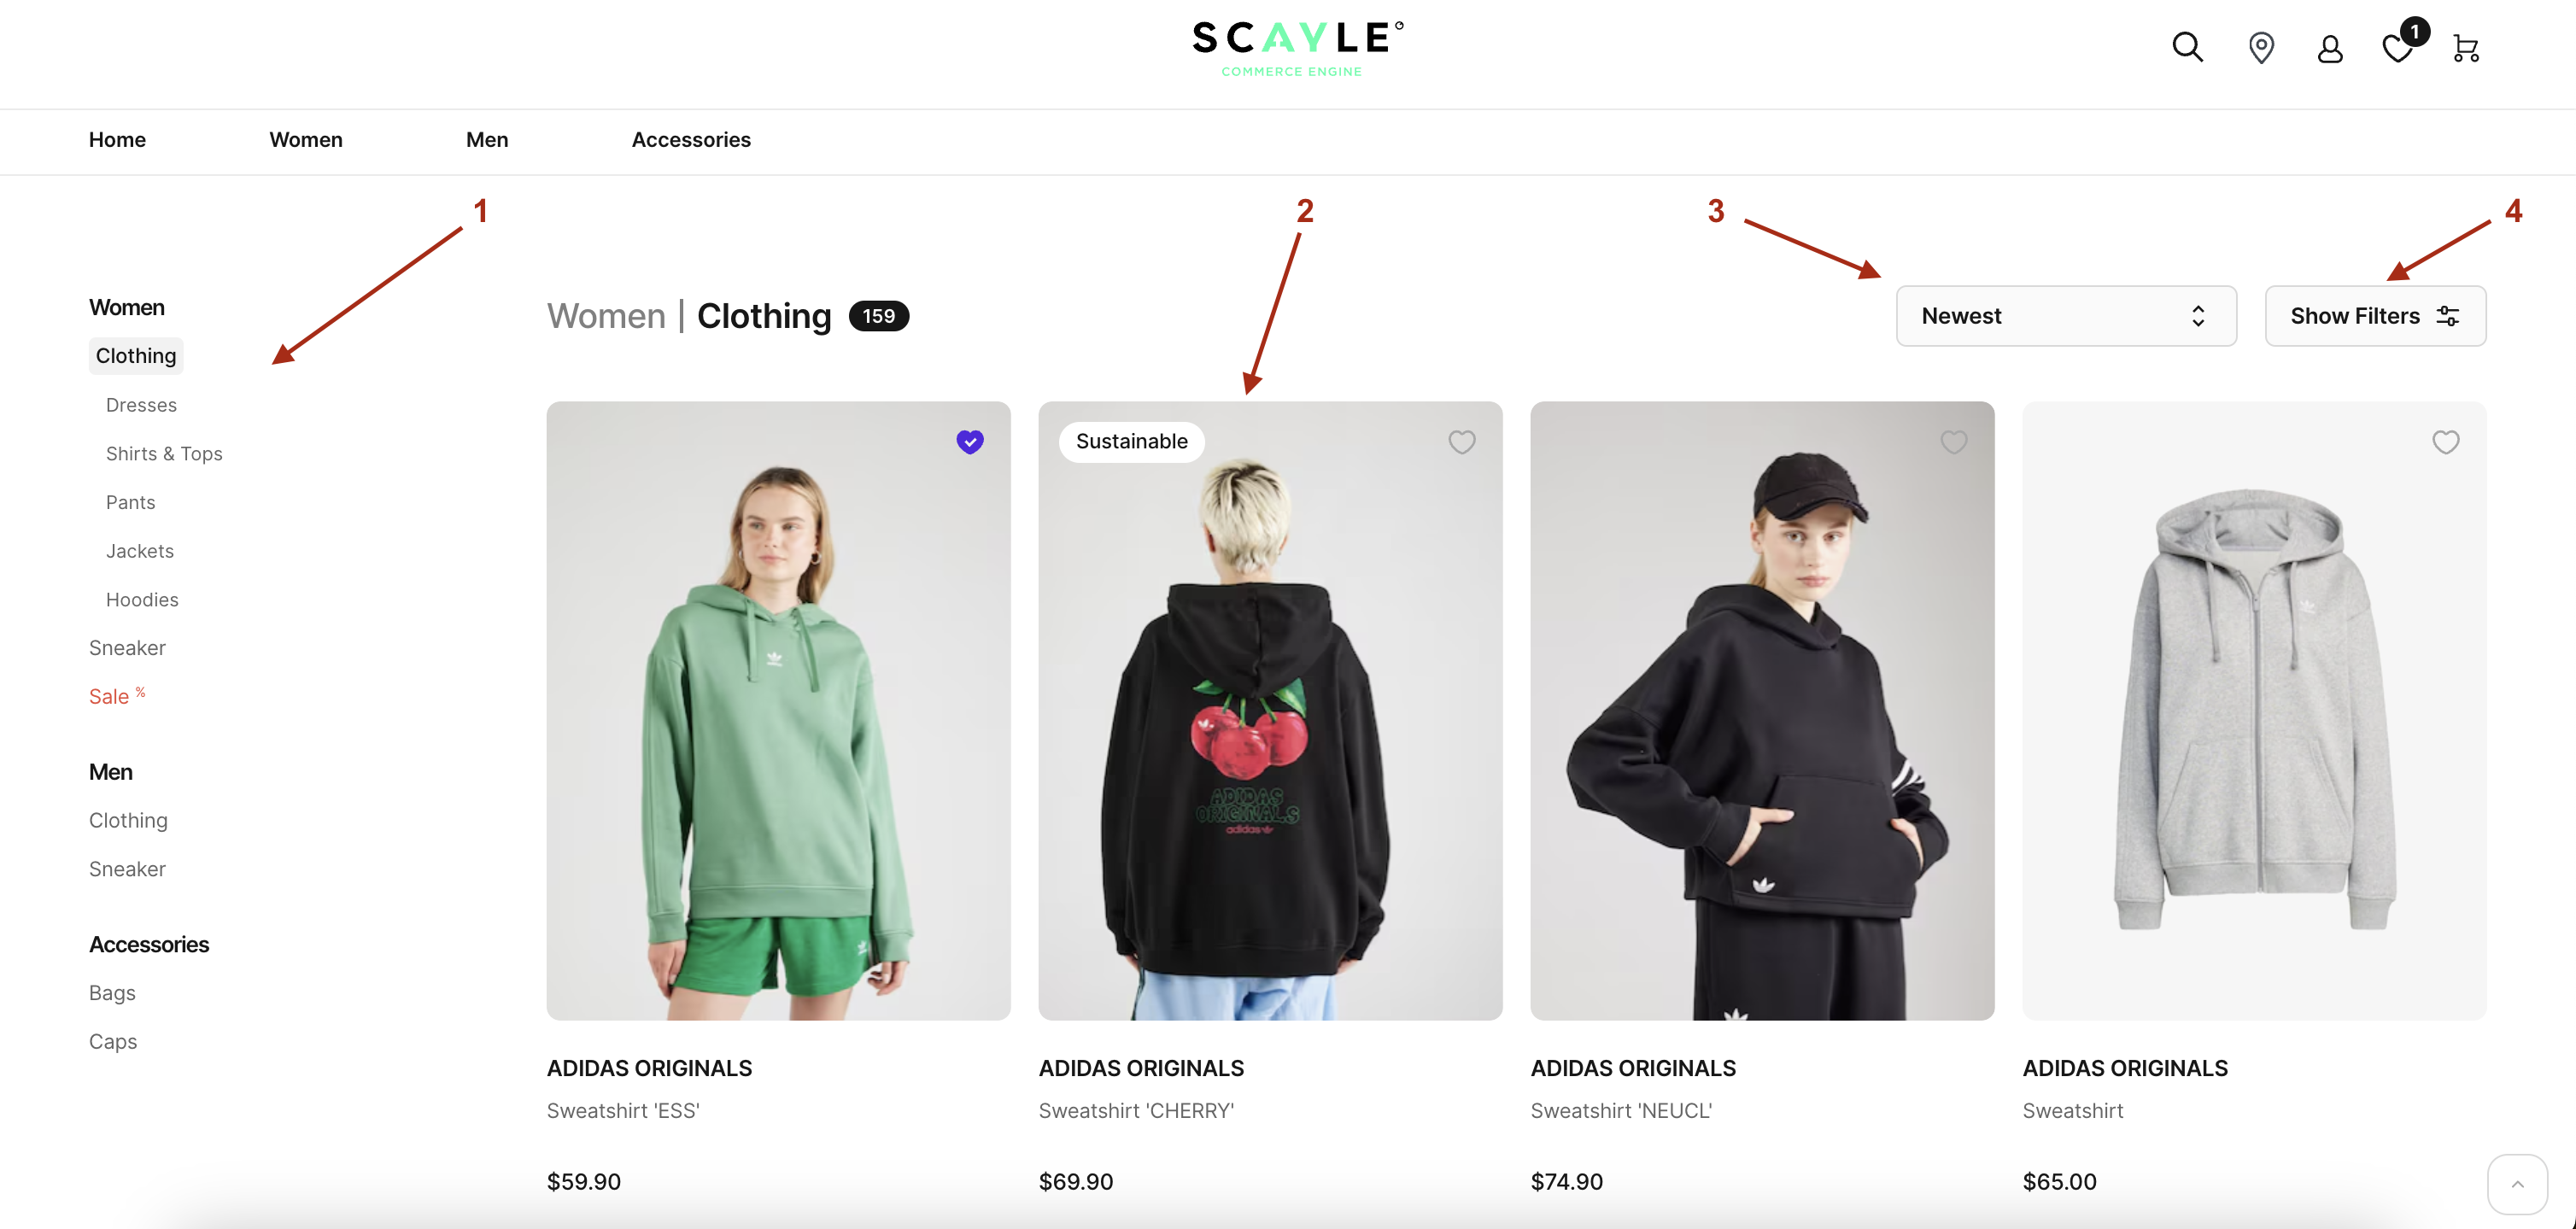The height and width of the screenshot is (1229, 2576).
Task: Click the filter sliders icon
Action: (2448, 316)
